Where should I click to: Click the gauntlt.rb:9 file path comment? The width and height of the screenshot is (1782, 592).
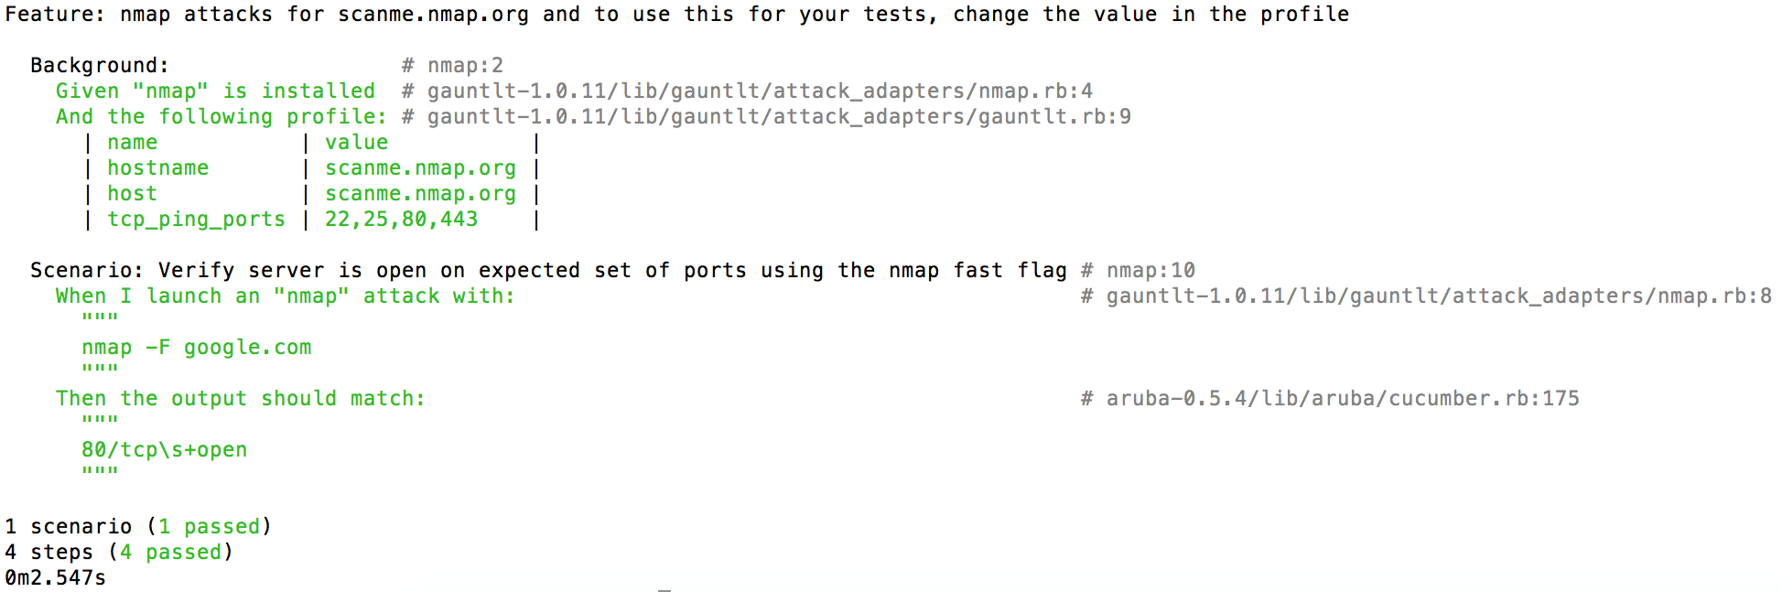(778, 117)
